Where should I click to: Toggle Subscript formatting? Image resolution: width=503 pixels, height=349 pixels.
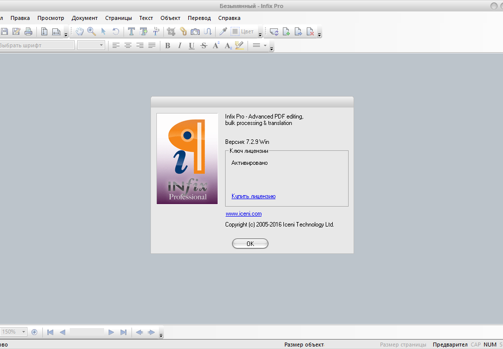click(228, 46)
